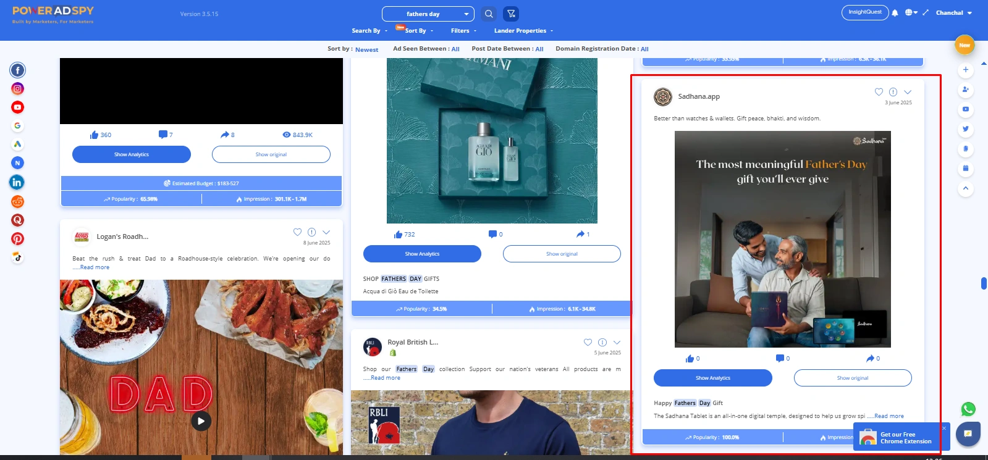988x460 pixels.
Task: Click the page vertical scrollbar thumb
Action: pyautogui.click(x=984, y=283)
